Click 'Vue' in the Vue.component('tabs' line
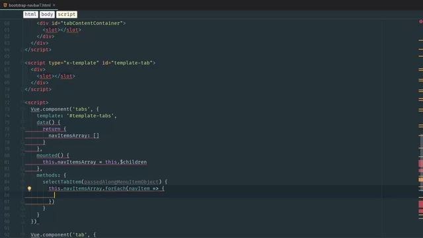 (x=35, y=109)
